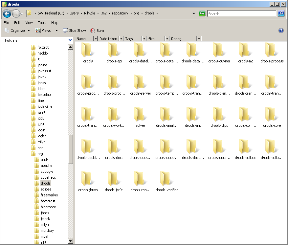Click the Back navigation arrow
The height and width of the screenshot is (245, 288).
point(7,13)
